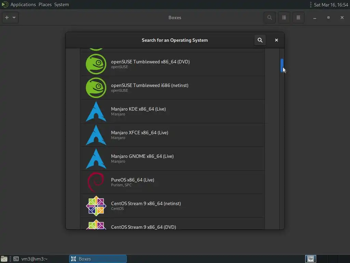Open the Applications menu
350x263 pixels.
[23, 4]
